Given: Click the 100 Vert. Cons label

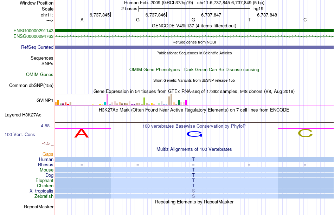Looking at the screenshot, I should (x=20, y=134).
